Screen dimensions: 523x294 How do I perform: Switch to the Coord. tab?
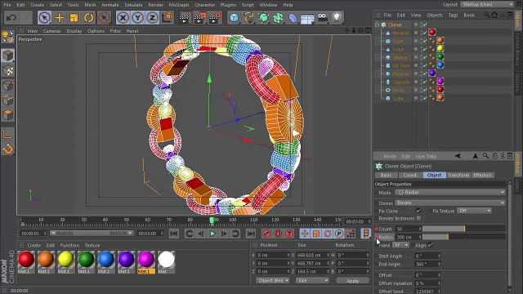[x=410, y=175]
